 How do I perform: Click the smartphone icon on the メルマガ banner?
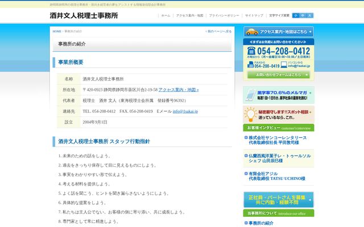251,95
